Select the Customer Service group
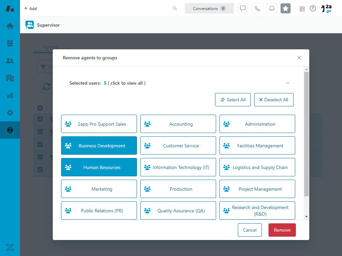 click(x=178, y=146)
